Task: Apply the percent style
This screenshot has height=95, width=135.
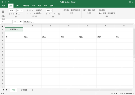Action: point(49,14)
